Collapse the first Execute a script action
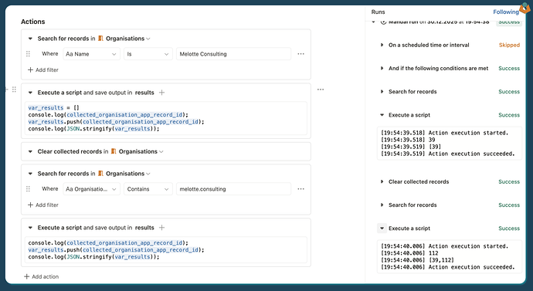The width and height of the screenshot is (533, 291). [x=30, y=93]
